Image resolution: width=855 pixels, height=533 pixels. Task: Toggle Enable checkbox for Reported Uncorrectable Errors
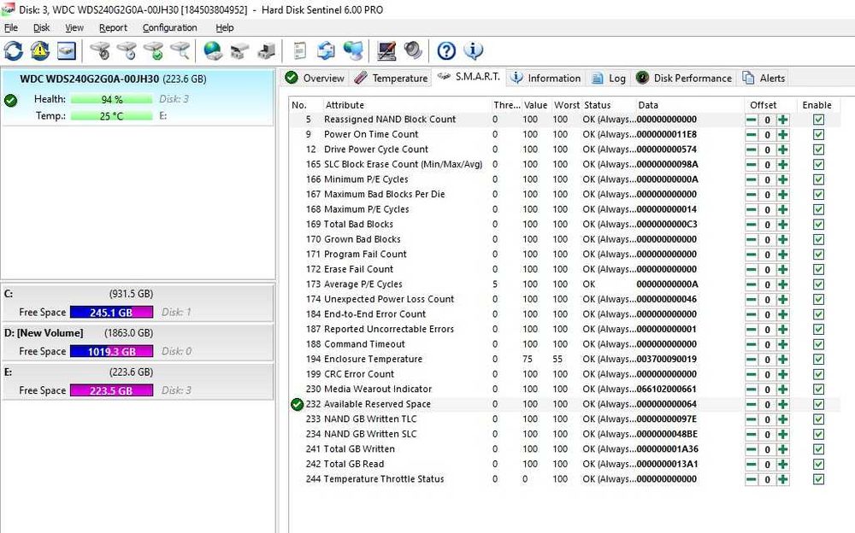click(818, 330)
